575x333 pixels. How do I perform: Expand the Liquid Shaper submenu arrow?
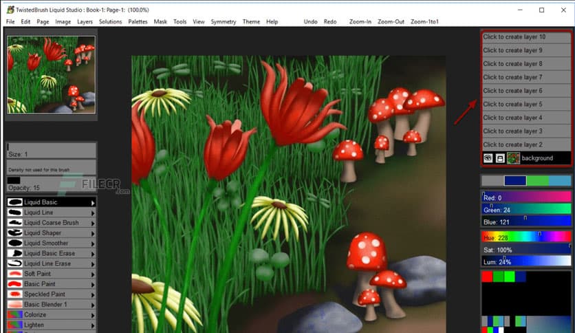point(93,233)
